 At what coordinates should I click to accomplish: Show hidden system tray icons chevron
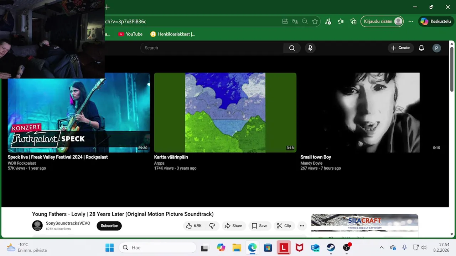tap(382, 247)
